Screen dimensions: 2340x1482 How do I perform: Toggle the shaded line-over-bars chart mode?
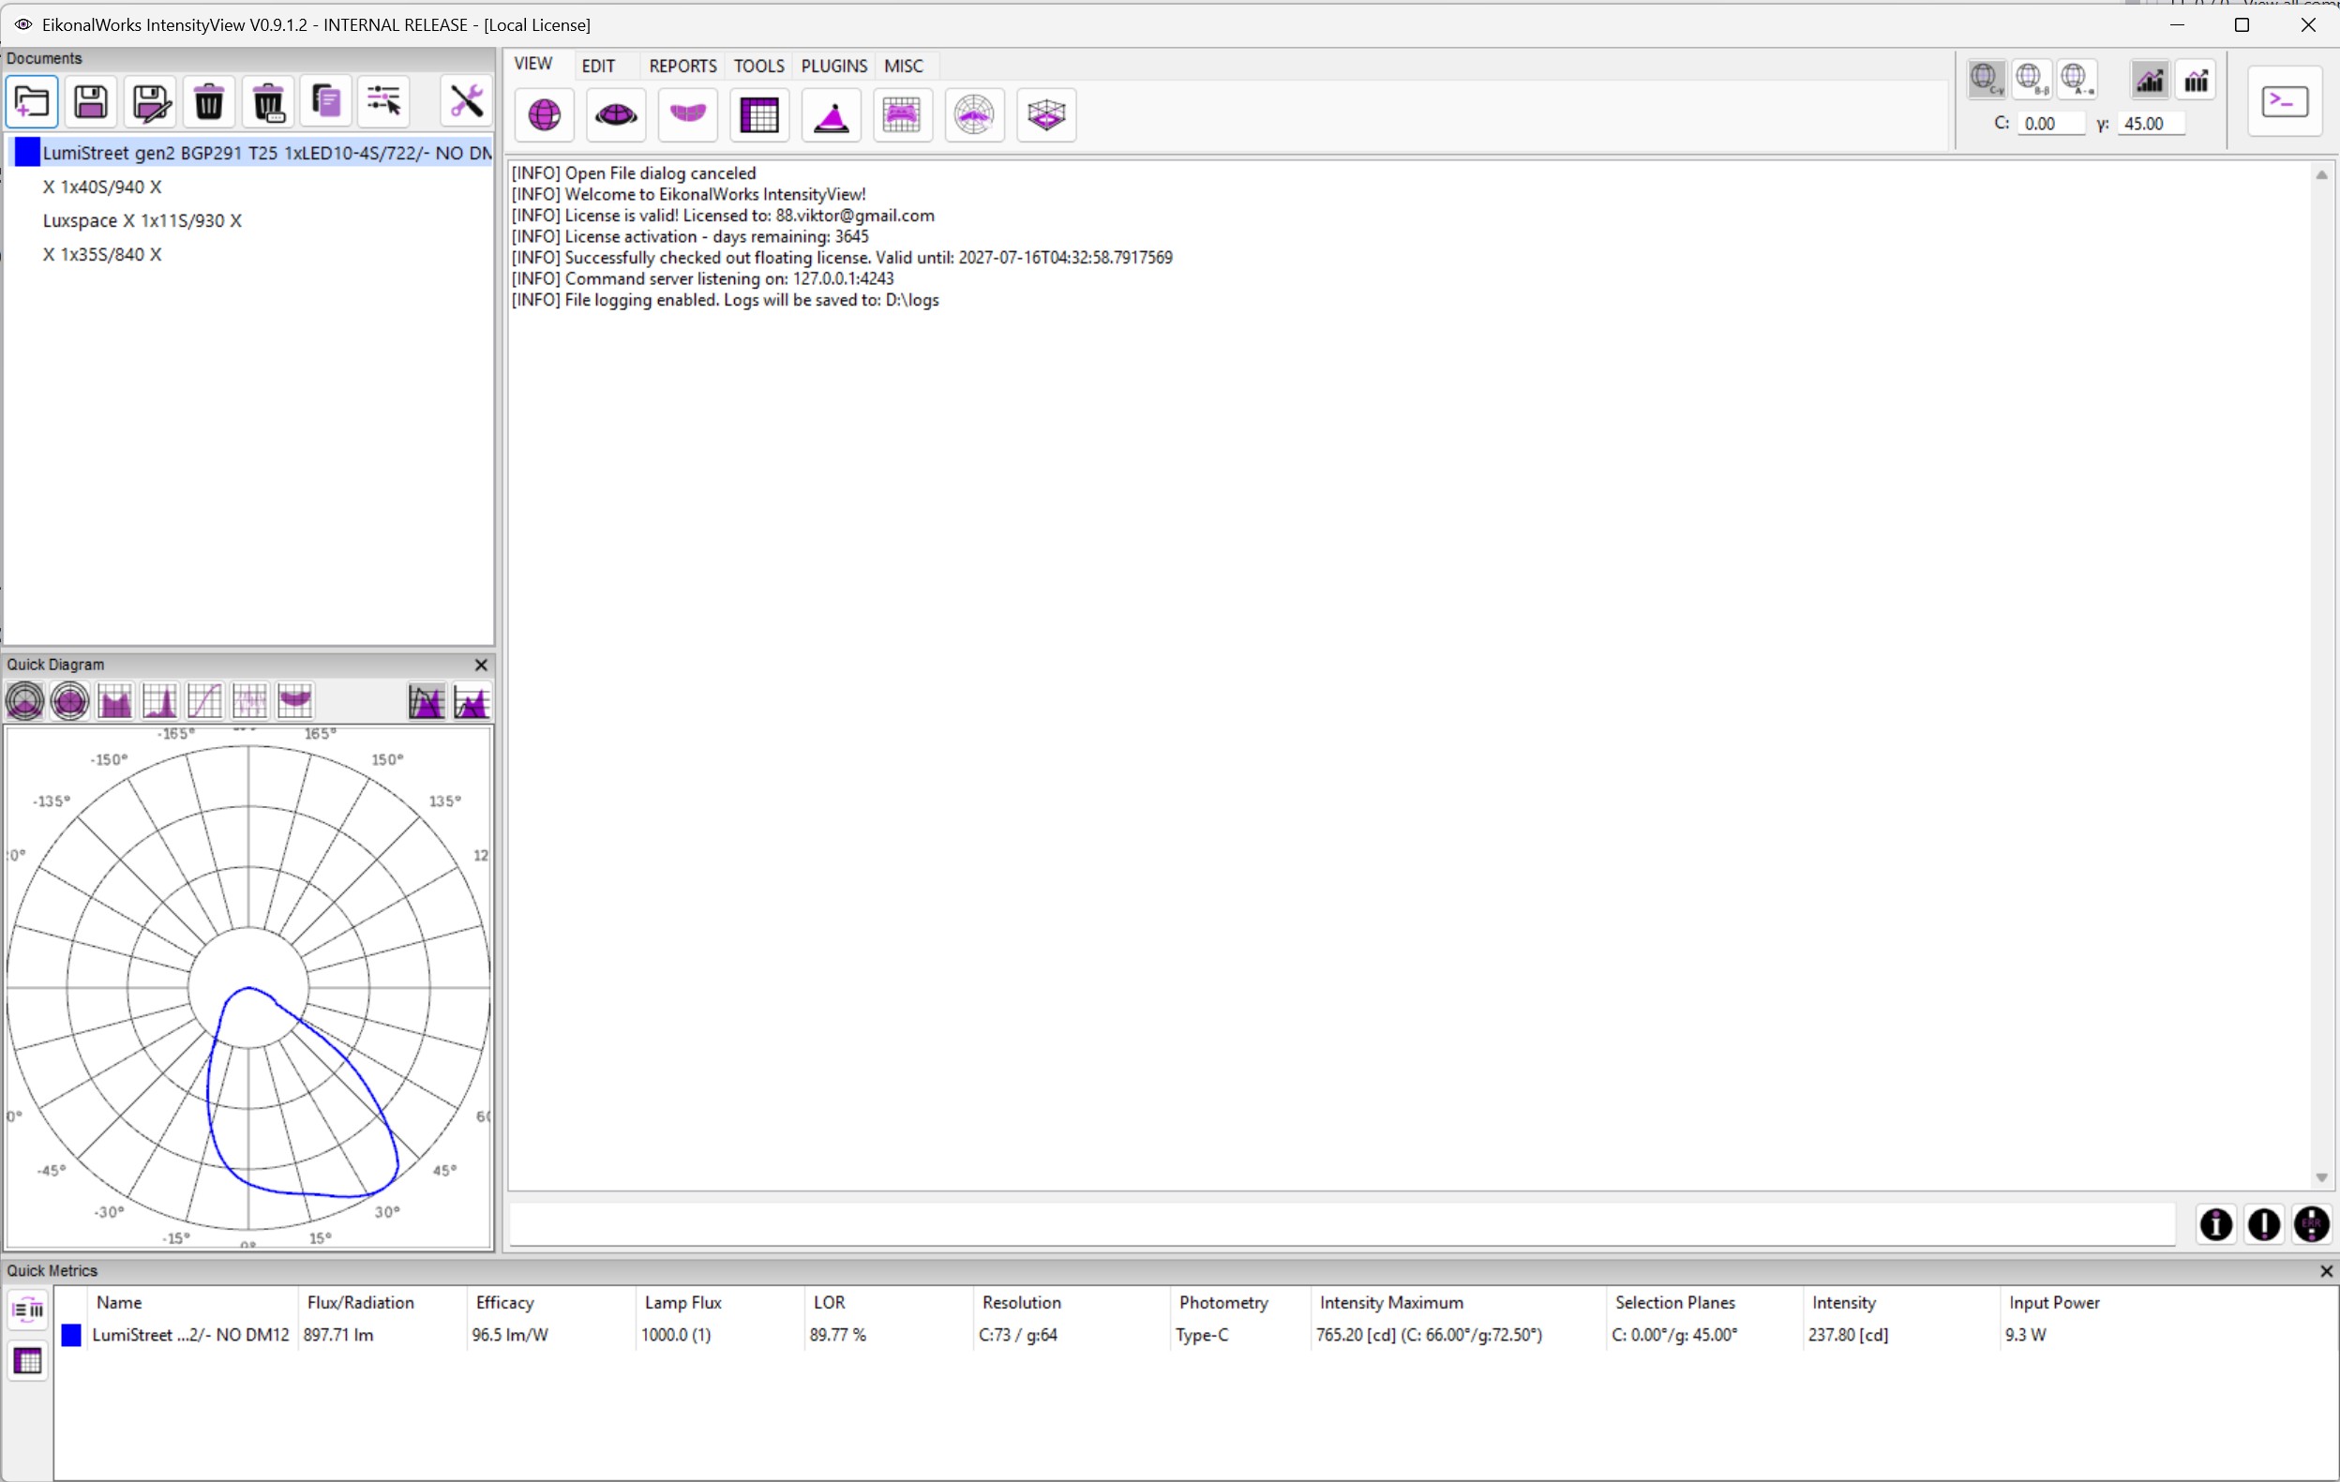coord(2151,80)
